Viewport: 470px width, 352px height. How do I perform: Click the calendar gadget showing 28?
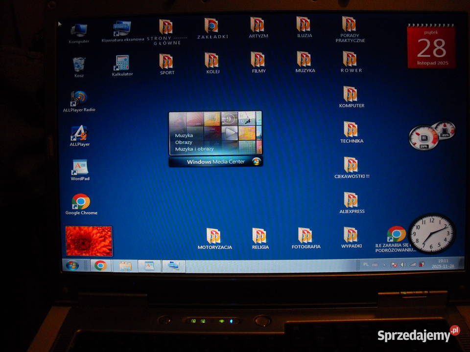point(431,47)
